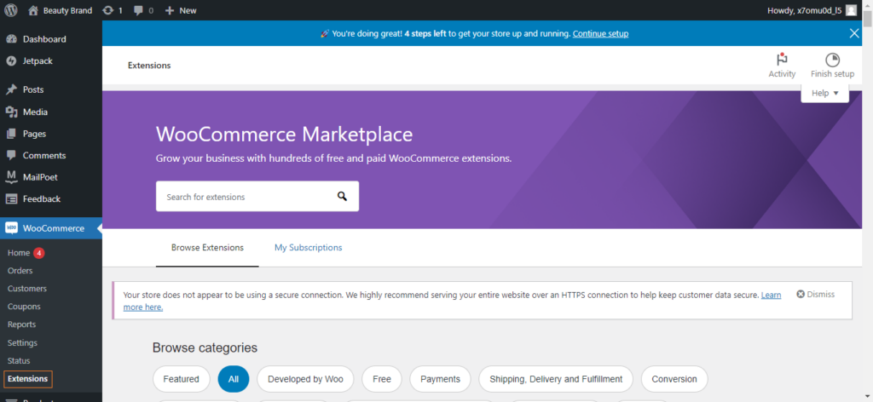Select Developed by Woo category
873x402 pixels.
[305, 379]
